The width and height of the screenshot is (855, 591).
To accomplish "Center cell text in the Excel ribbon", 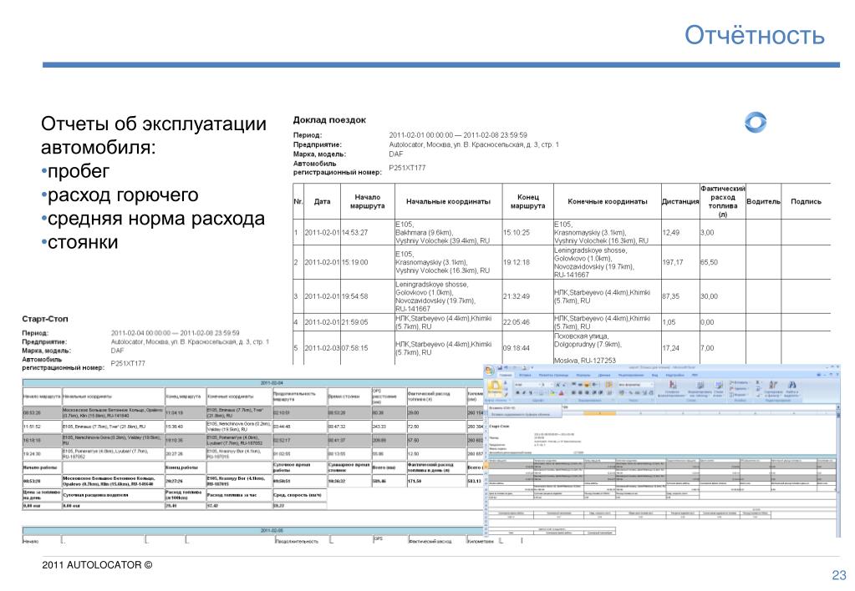I will coord(580,392).
